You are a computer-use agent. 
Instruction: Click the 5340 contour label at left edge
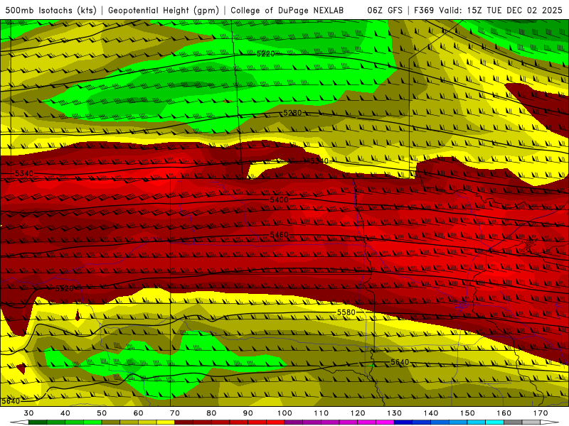[x=24, y=173]
